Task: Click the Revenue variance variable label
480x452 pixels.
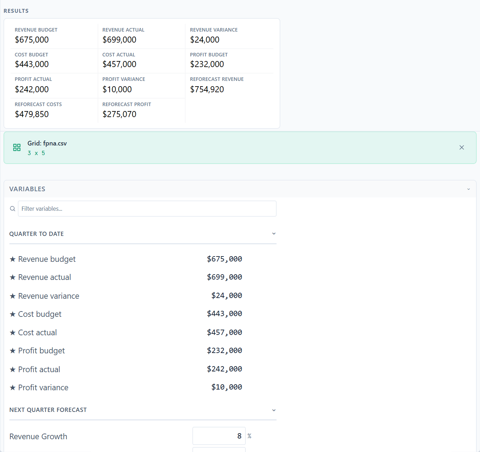Action: click(49, 296)
